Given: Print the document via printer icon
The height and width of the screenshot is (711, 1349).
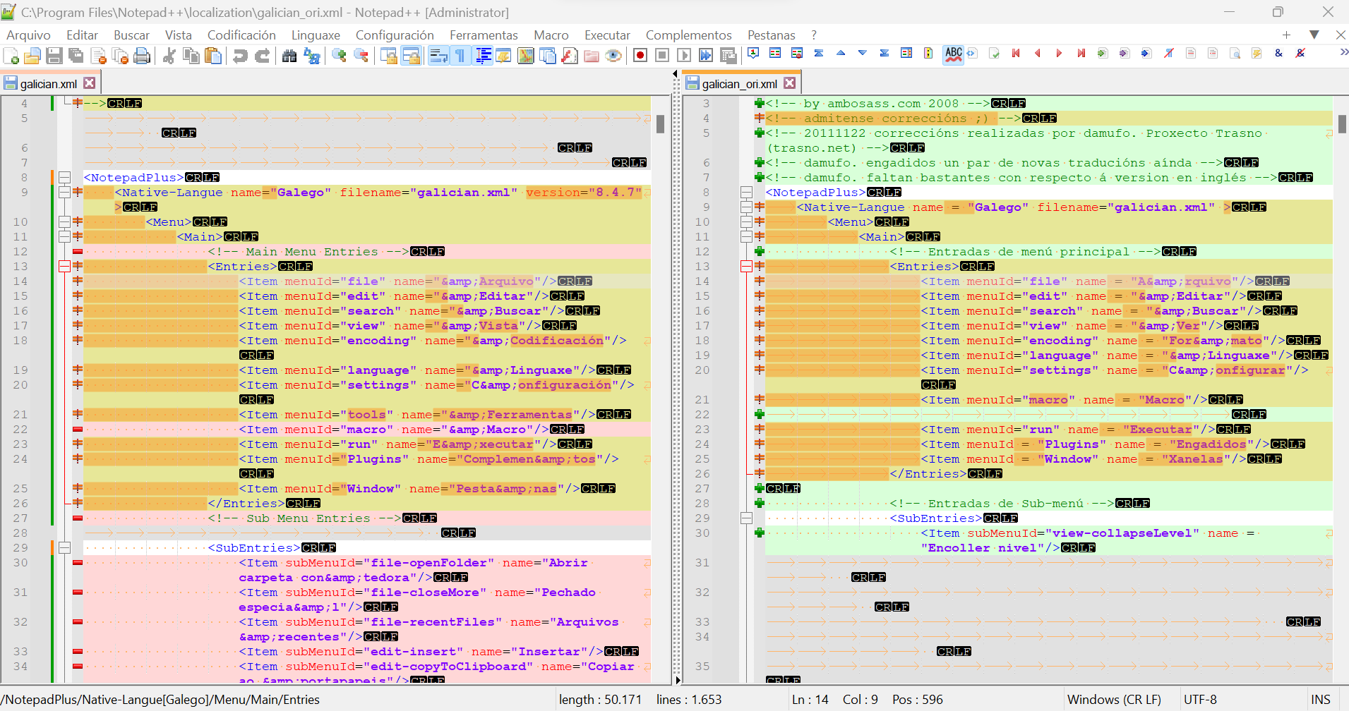Looking at the screenshot, I should click(143, 56).
